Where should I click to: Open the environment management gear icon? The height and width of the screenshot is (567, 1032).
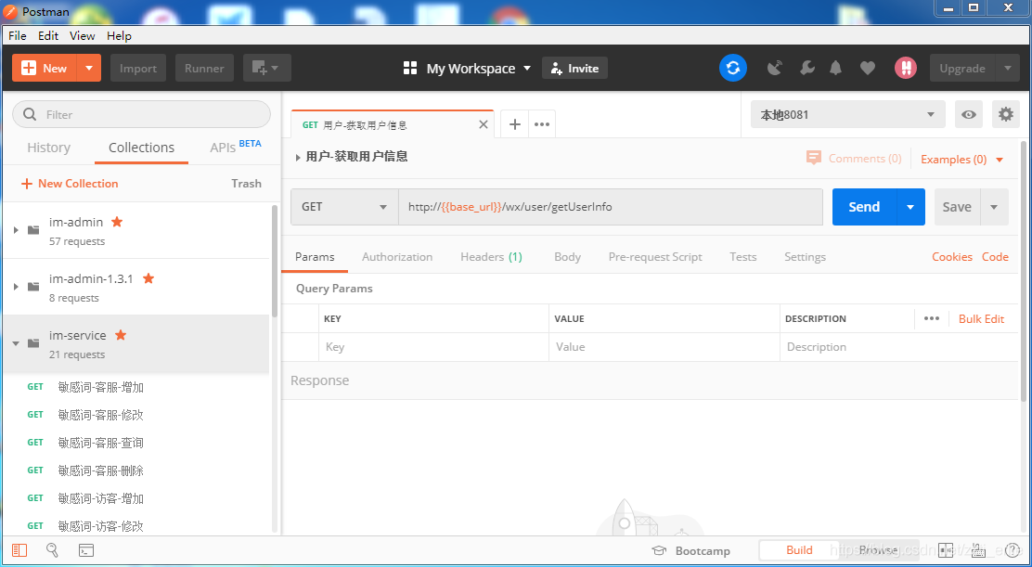coord(1006,114)
